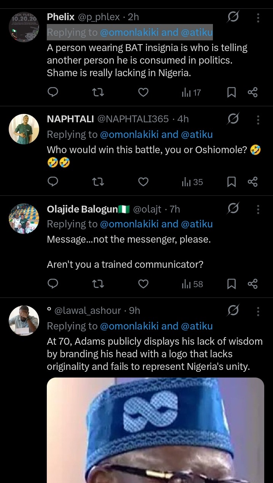The width and height of the screenshot is (273, 483).
Task: Retweet NAPHTALI's post about Oshiomole
Action: coord(98,182)
